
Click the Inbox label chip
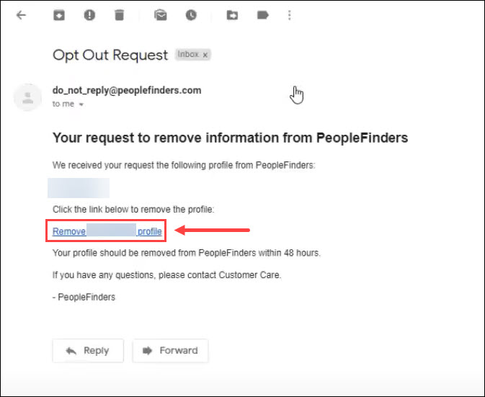[x=193, y=55]
